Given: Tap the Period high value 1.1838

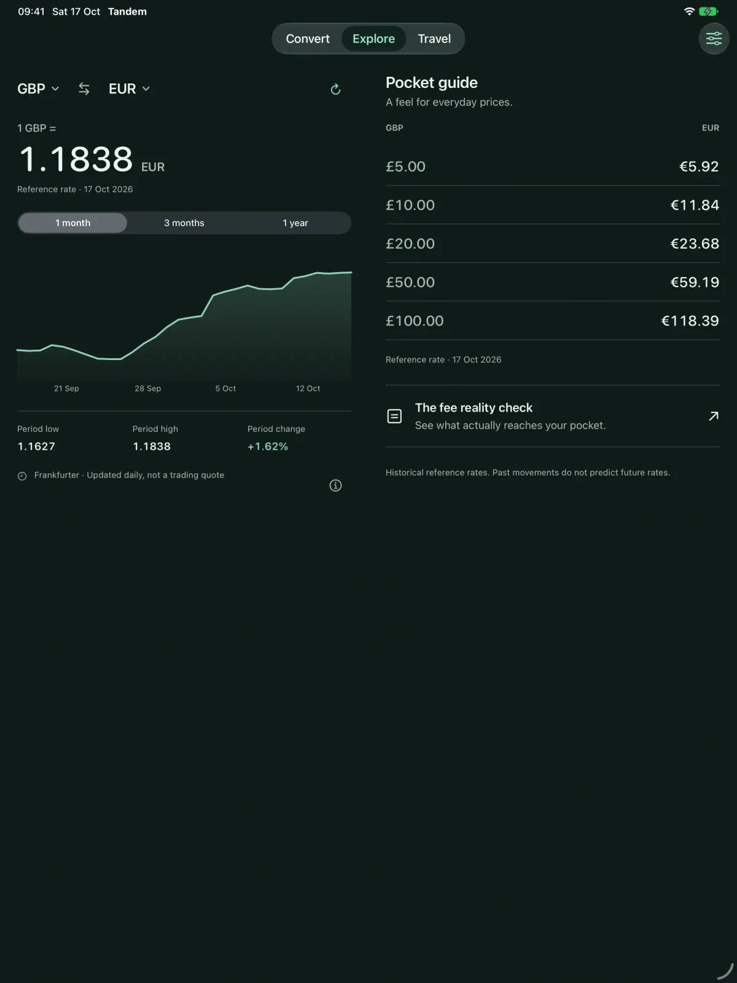Looking at the screenshot, I should 152,447.
